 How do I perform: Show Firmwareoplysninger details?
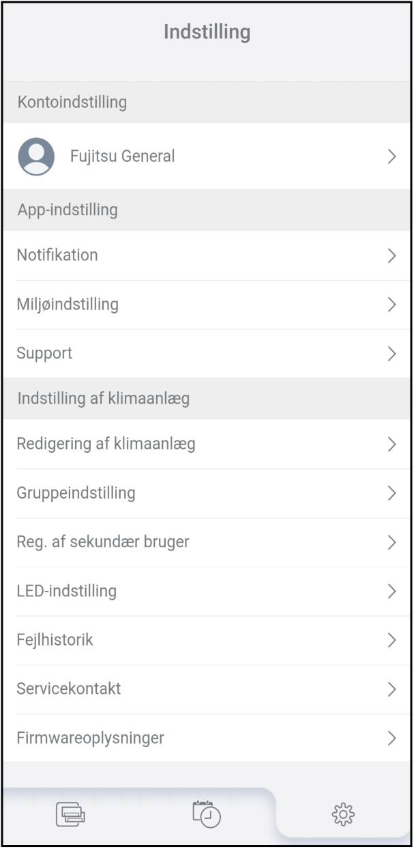pos(90,738)
